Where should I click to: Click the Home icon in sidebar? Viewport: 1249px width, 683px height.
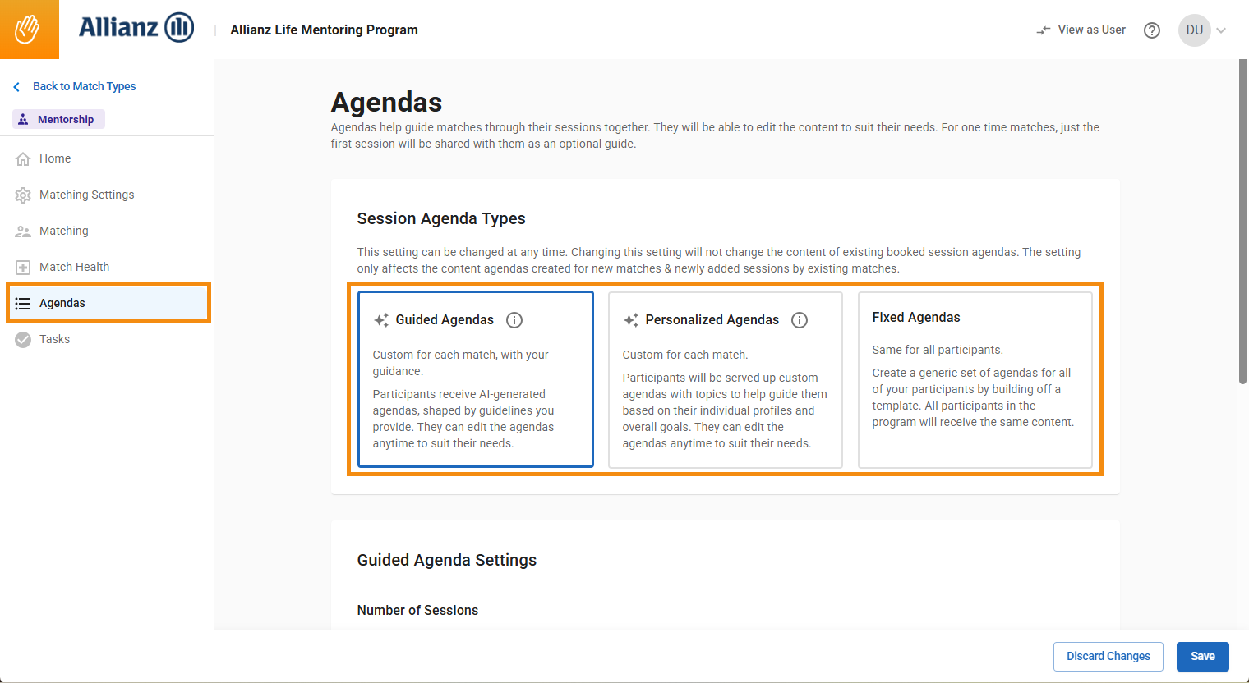click(x=23, y=158)
